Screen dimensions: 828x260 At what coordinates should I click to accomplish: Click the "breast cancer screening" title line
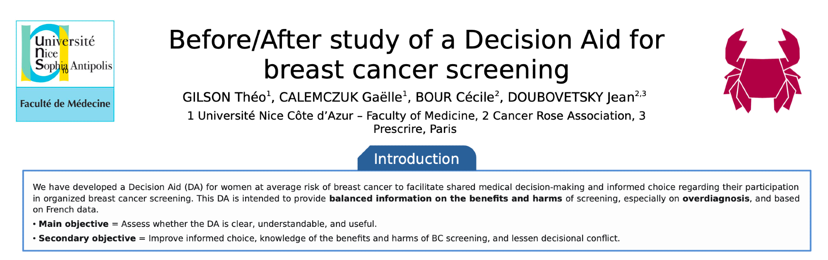416,70
